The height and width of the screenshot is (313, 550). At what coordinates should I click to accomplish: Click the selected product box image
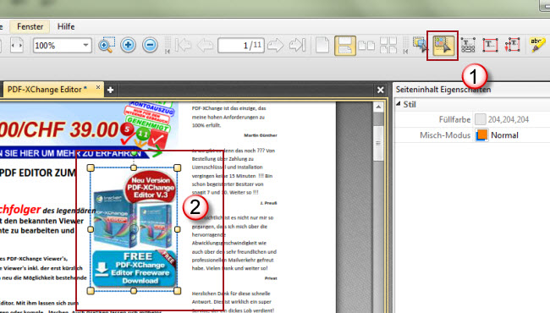point(134,229)
